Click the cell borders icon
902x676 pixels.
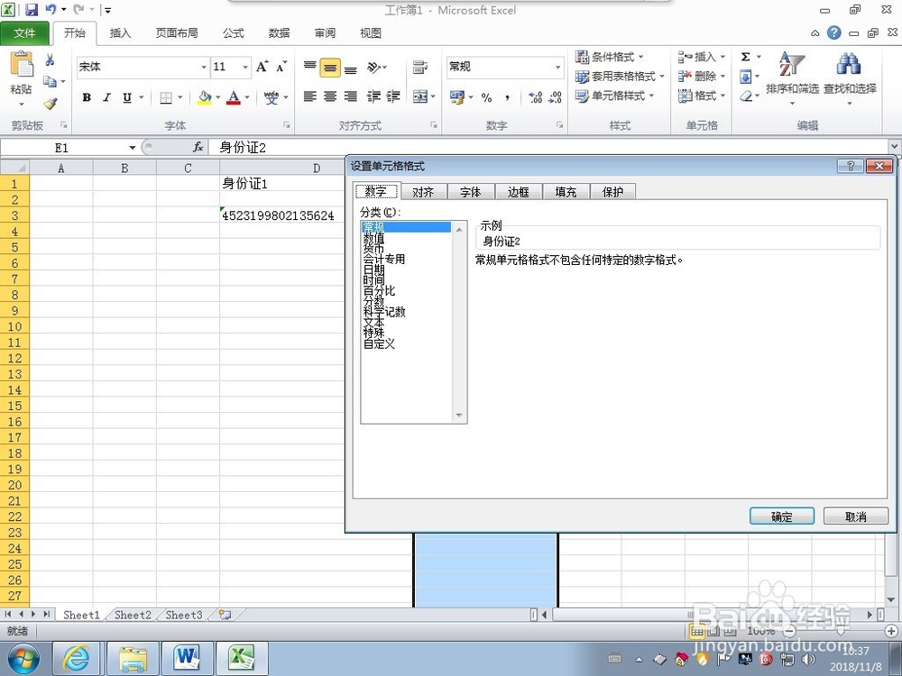click(166, 97)
